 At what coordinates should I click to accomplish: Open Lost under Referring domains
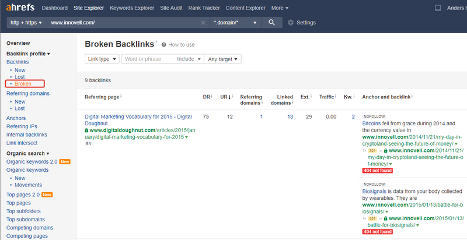pyautogui.click(x=20, y=108)
